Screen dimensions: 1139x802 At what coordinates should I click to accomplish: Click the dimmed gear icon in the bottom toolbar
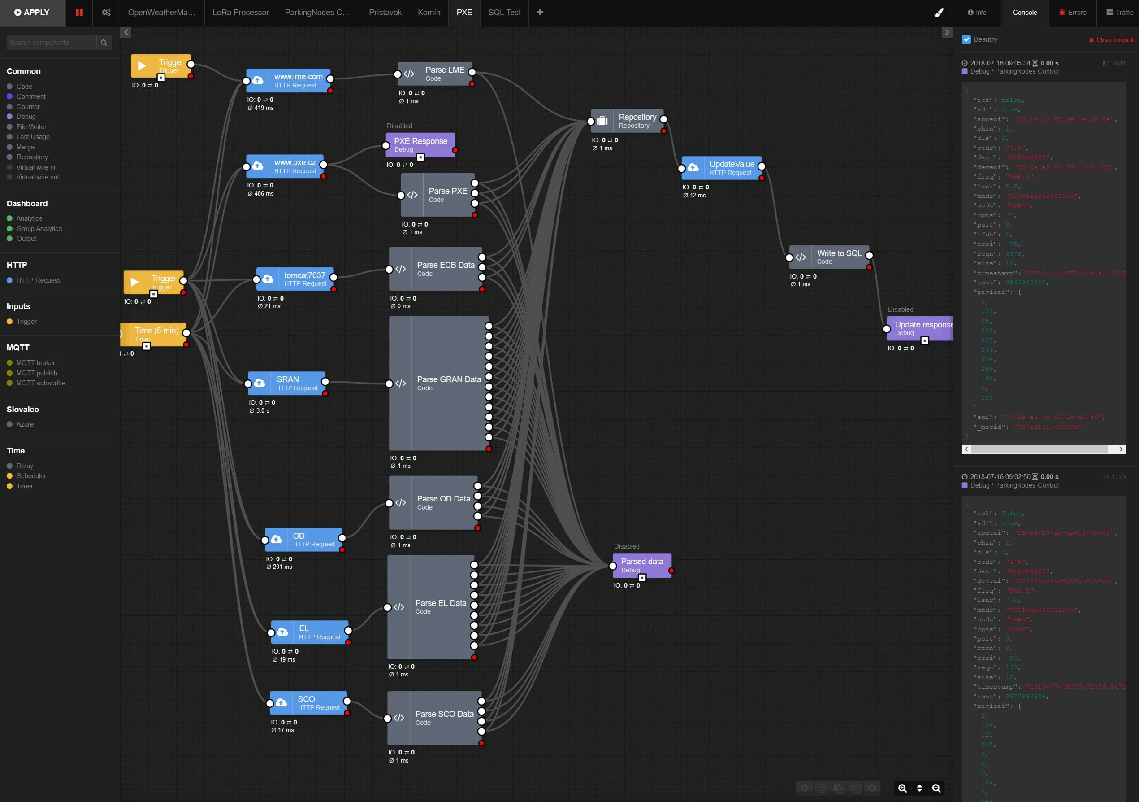click(805, 788)
